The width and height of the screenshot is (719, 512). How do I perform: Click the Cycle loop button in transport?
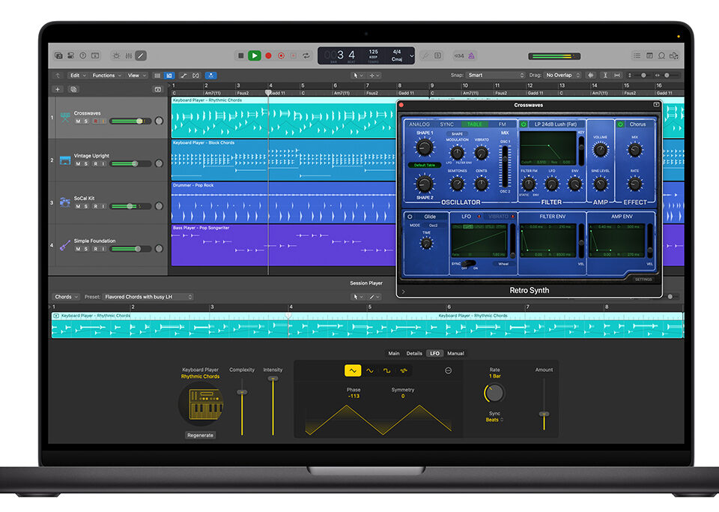306,55
